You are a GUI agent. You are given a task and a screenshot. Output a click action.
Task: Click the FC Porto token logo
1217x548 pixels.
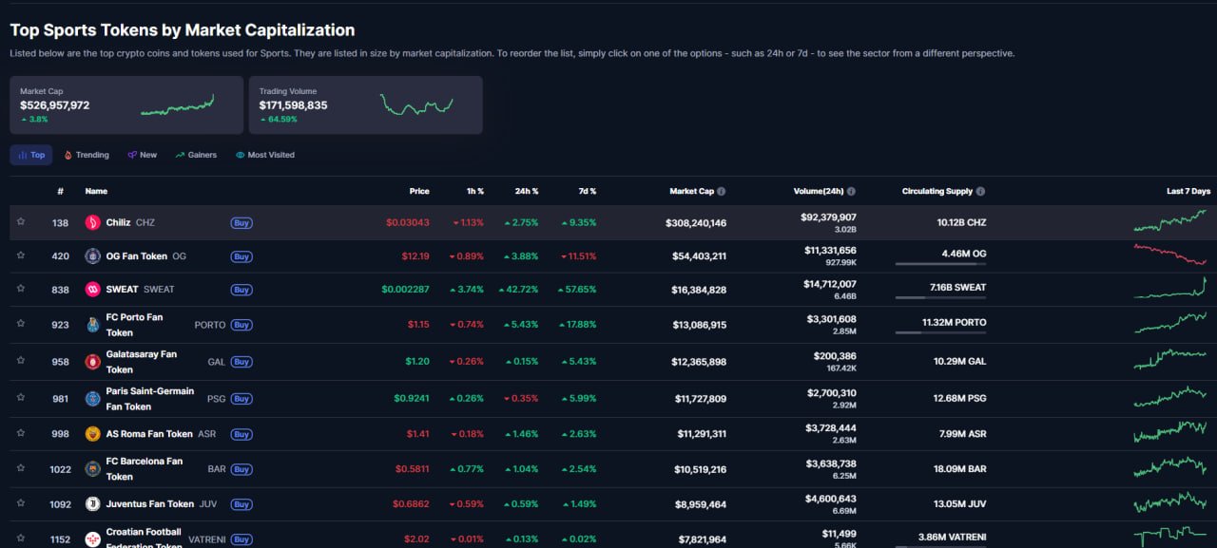(92, 325)
